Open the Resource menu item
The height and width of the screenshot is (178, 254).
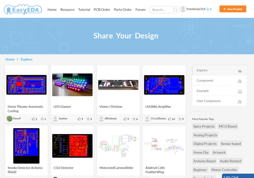67,10
